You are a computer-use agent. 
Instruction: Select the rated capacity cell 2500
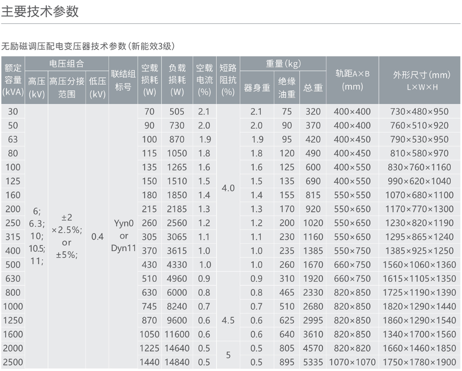pyautogui.click(x=13, y=362)
